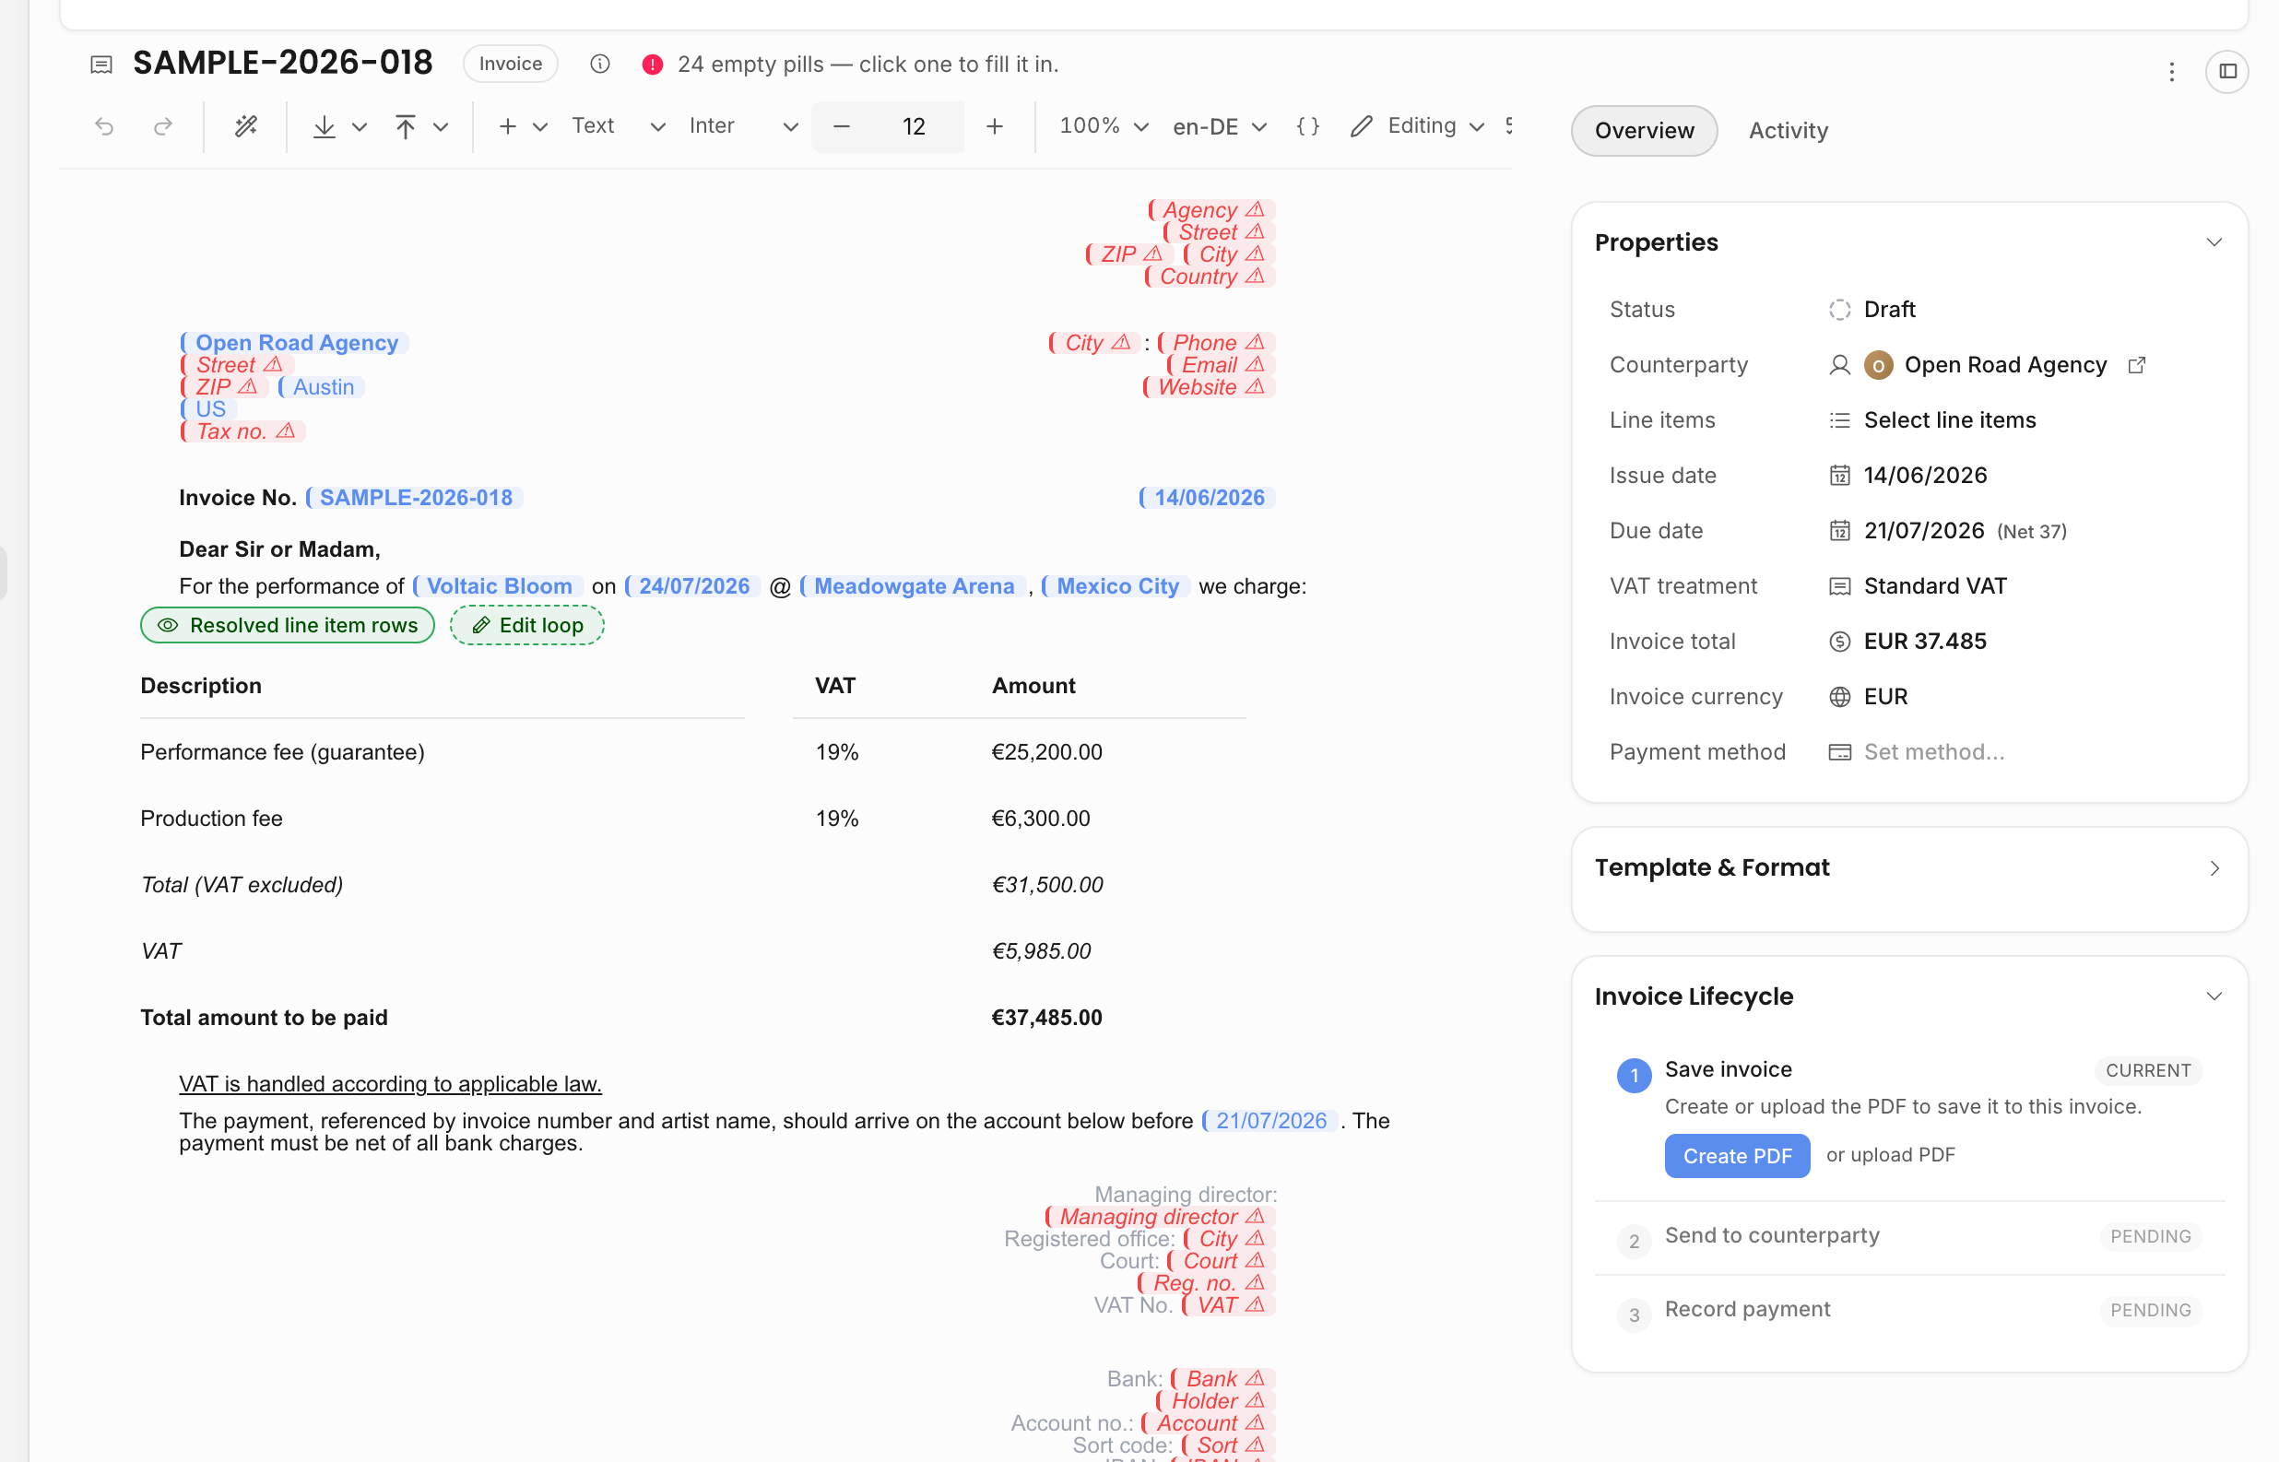
Task: Collapse the Invoice Lifecycle section
Action: [2214, 996]
